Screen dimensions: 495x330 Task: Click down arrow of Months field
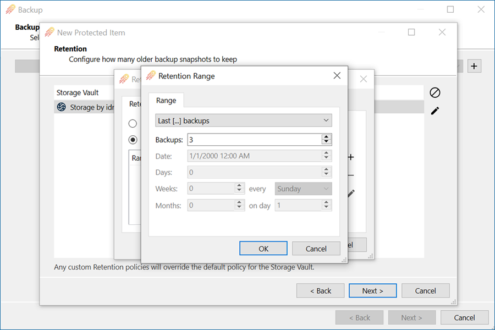(239, 207)
